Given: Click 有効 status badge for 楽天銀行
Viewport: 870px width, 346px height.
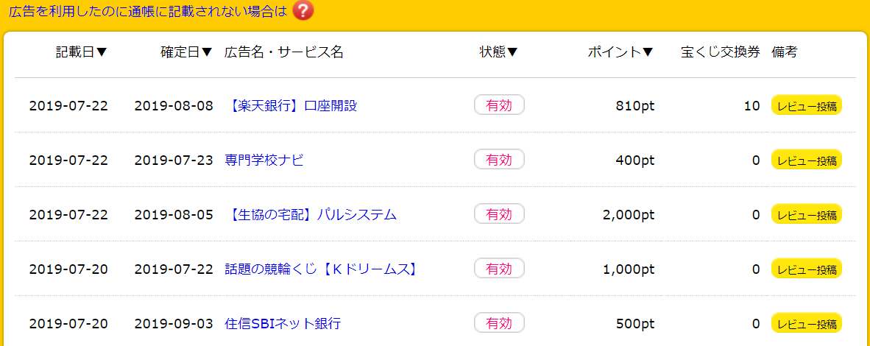Looking at the screenshot, I should click(x=499, y=105).
